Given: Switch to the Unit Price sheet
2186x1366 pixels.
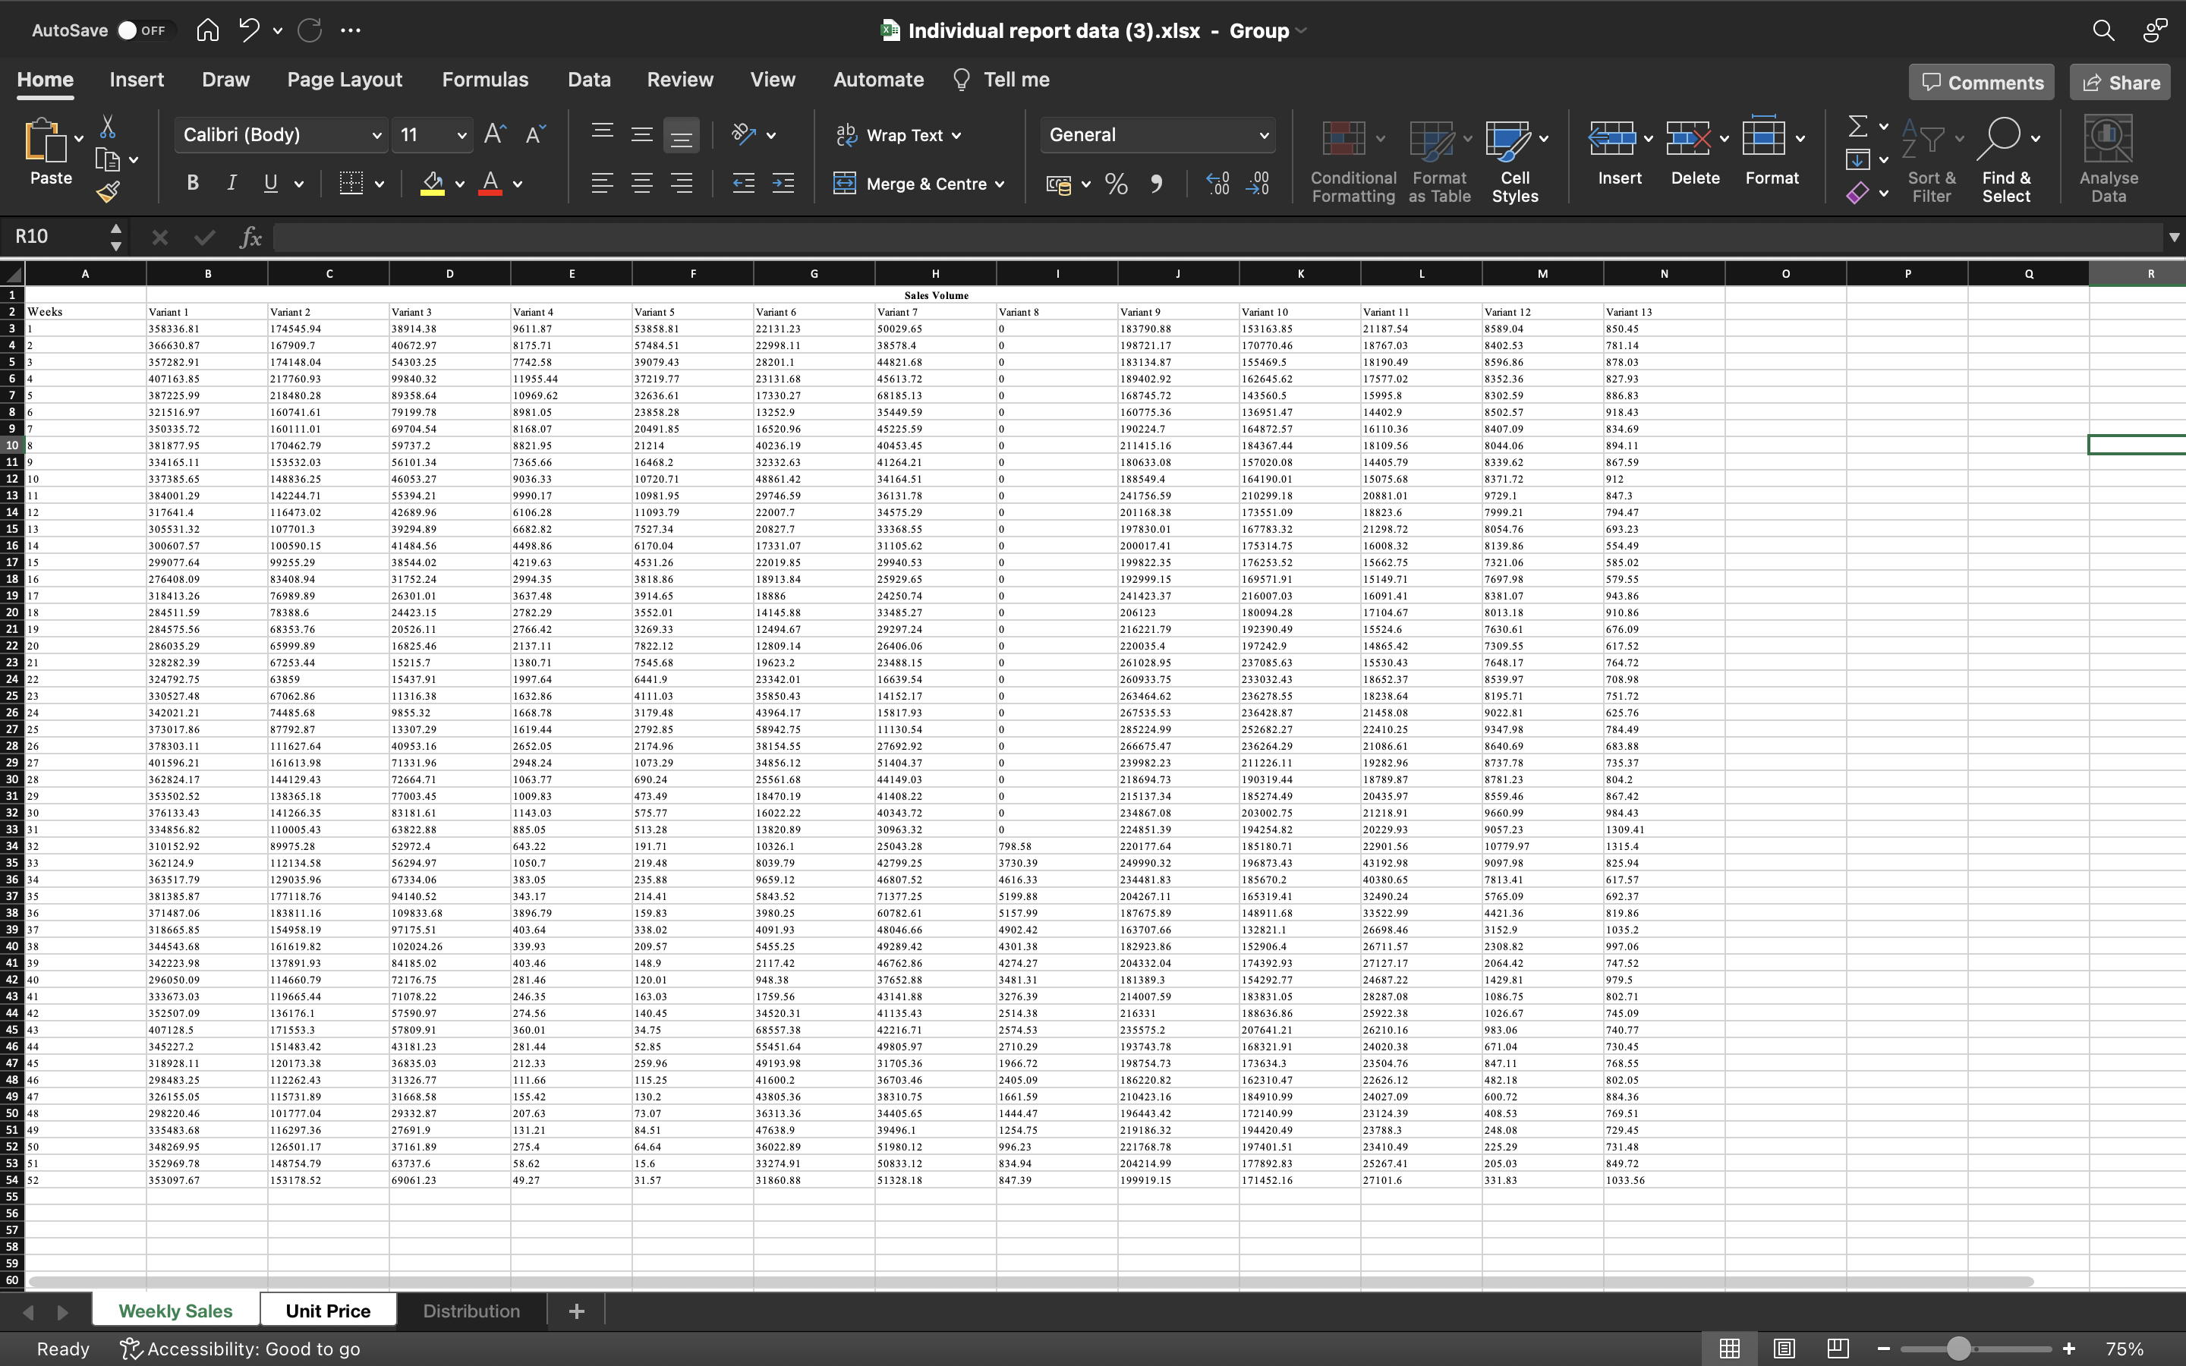Looking at the screenshot, I should coord(328,1310).
